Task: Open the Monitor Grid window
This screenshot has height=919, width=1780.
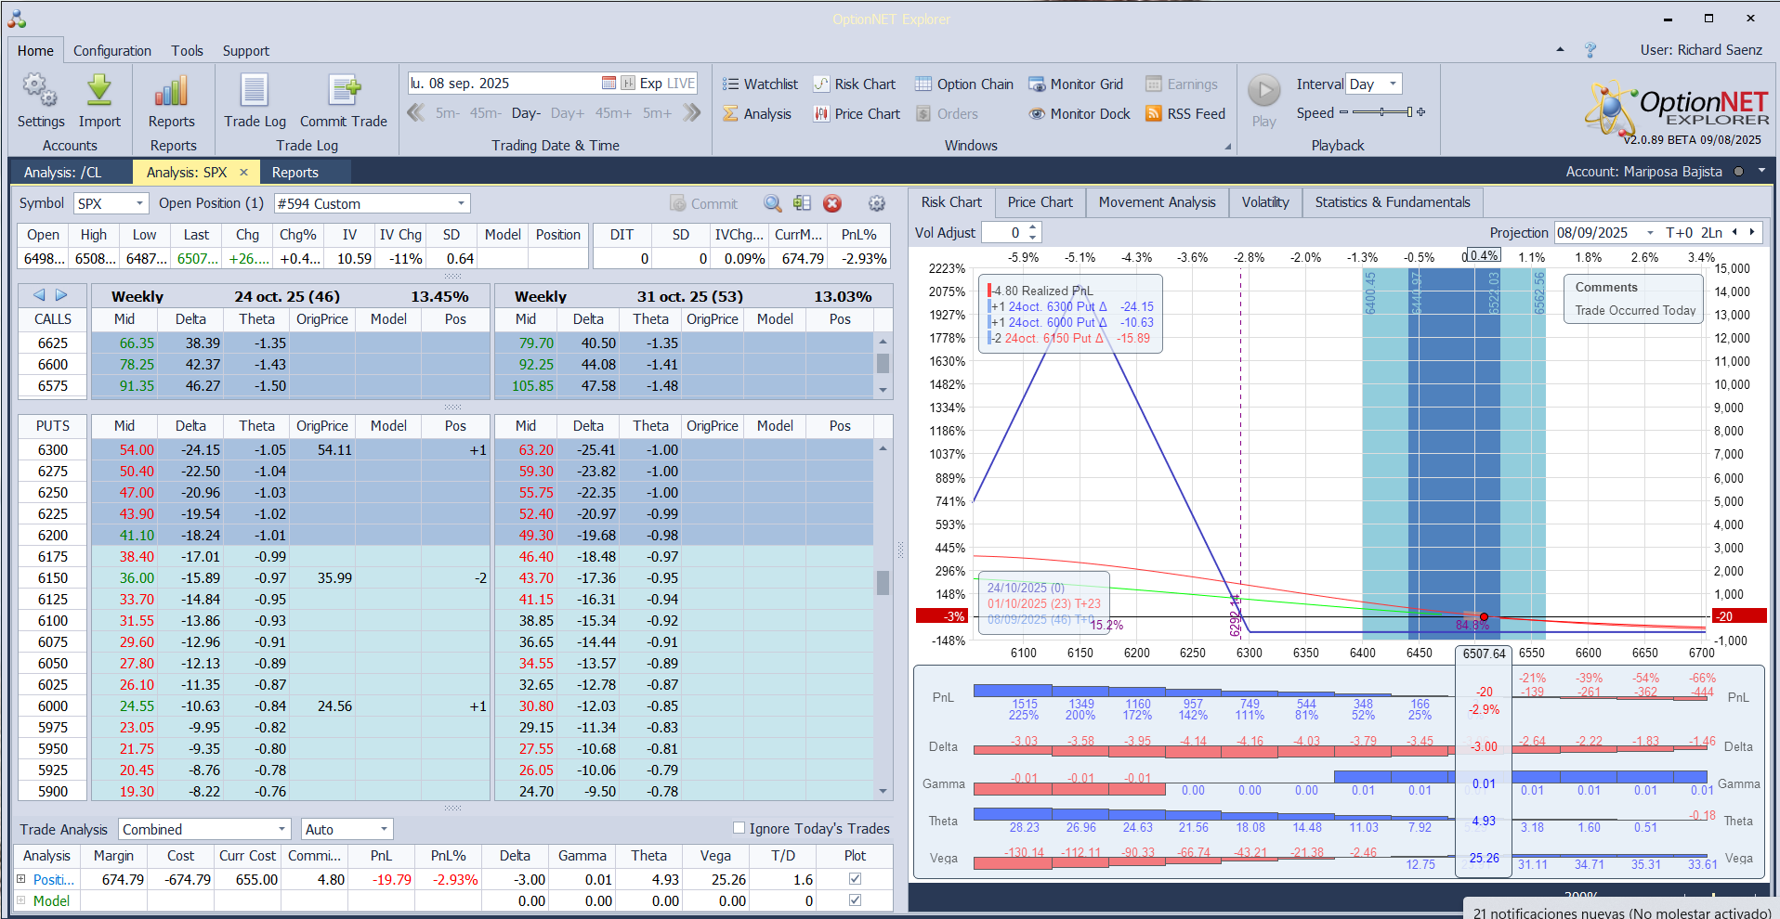Action: [1076, 84]
